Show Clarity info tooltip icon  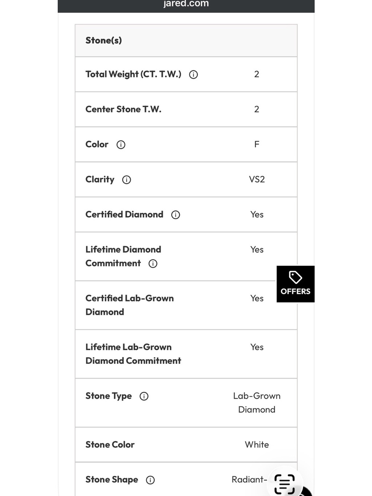(x=126, y=180)
